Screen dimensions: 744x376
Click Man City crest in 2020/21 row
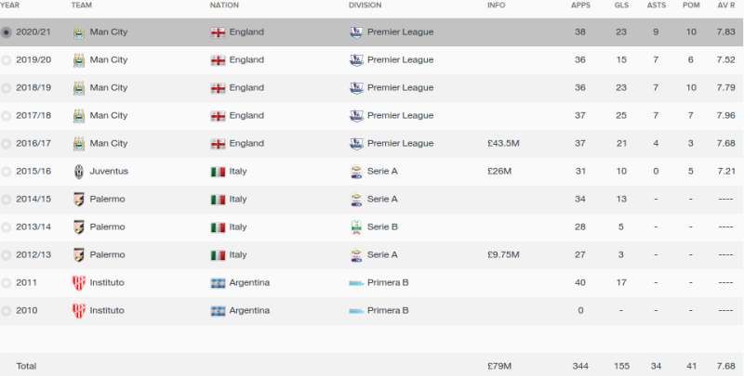point(79,32)
